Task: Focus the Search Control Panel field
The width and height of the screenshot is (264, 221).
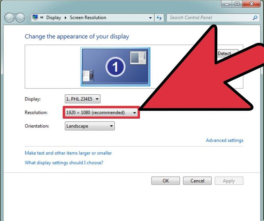Action: [x=209, y=17]
